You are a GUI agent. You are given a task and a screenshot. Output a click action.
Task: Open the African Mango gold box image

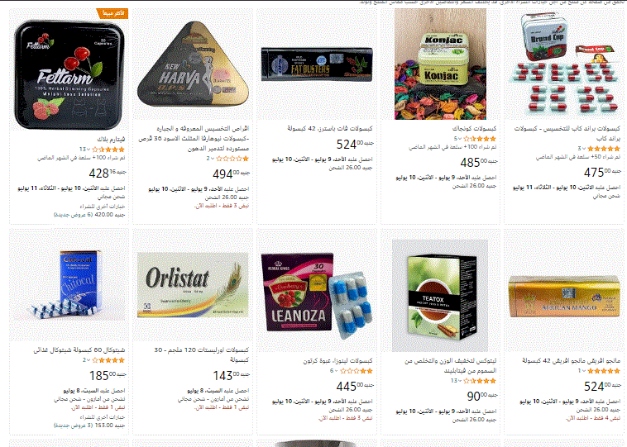[x=564, y=297]
